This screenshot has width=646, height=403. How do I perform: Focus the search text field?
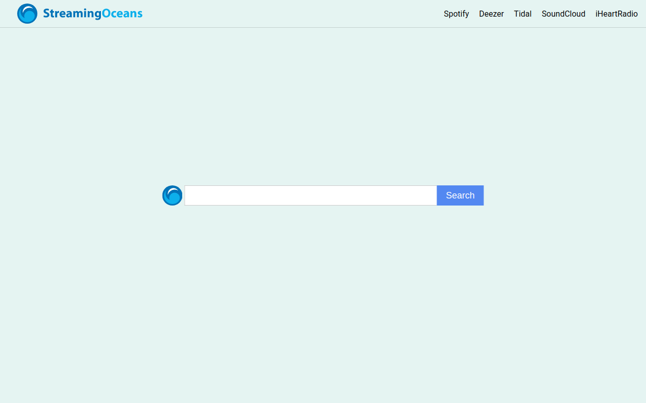[x=310, y=195]
